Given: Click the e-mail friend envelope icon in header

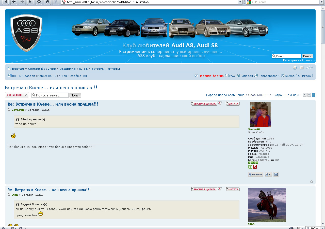Looking at the screenshot, I should [x=302, y=68].
